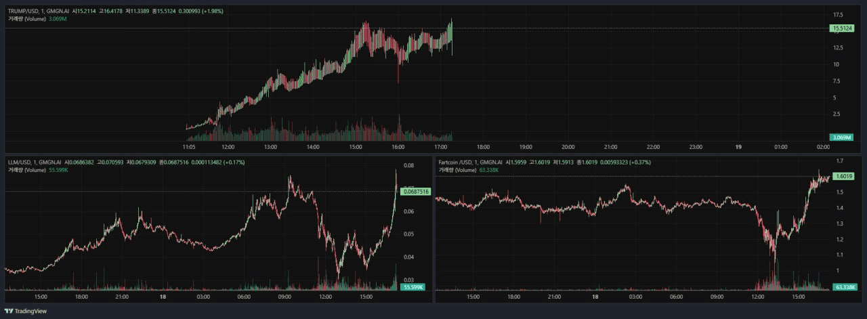
Task: Open the LLM/USD symbol title
Action: coord(34,163)
